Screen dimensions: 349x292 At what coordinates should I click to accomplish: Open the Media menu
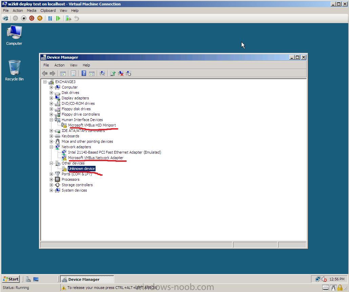32,11
